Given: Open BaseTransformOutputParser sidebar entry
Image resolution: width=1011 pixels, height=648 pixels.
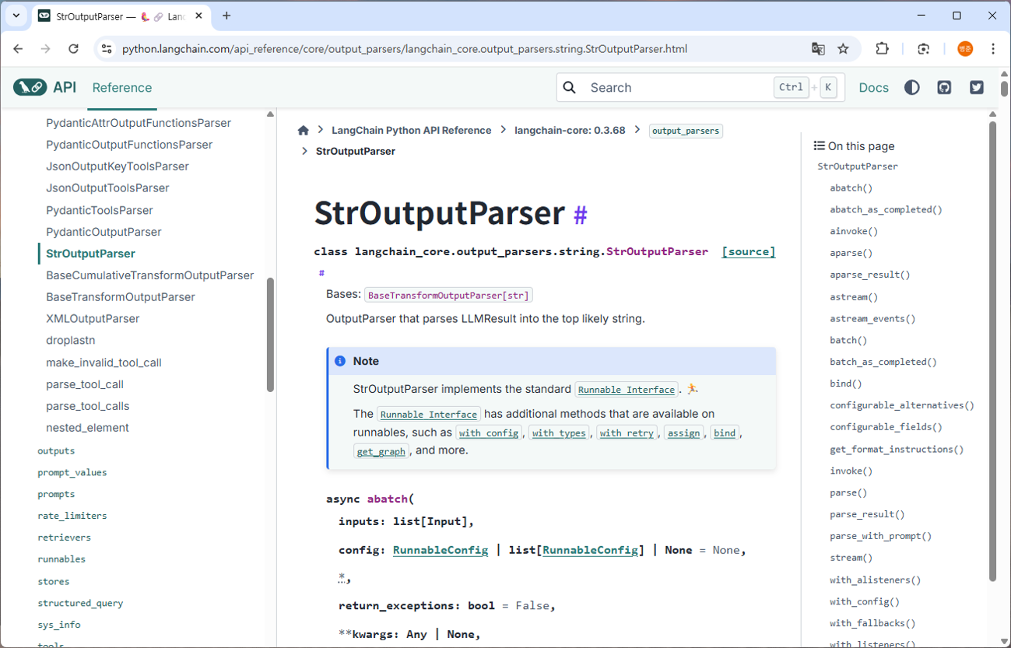Looking at the screenshot, I should [121, 297].
